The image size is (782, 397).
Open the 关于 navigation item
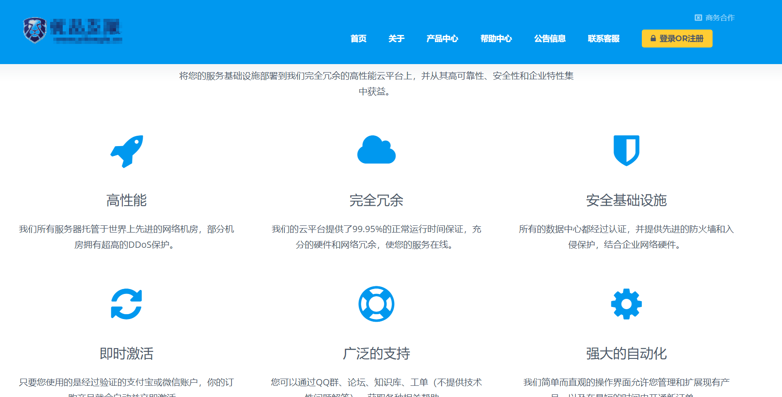point(396,39)
